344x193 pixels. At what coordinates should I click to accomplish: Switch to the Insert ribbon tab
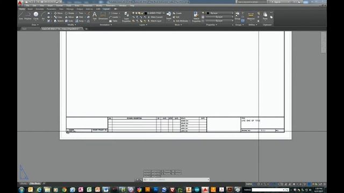coord(30,9)
